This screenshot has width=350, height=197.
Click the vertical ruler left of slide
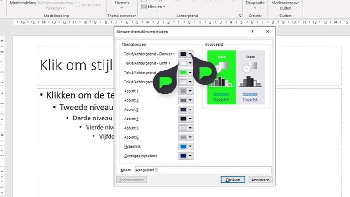pos(2,116)
